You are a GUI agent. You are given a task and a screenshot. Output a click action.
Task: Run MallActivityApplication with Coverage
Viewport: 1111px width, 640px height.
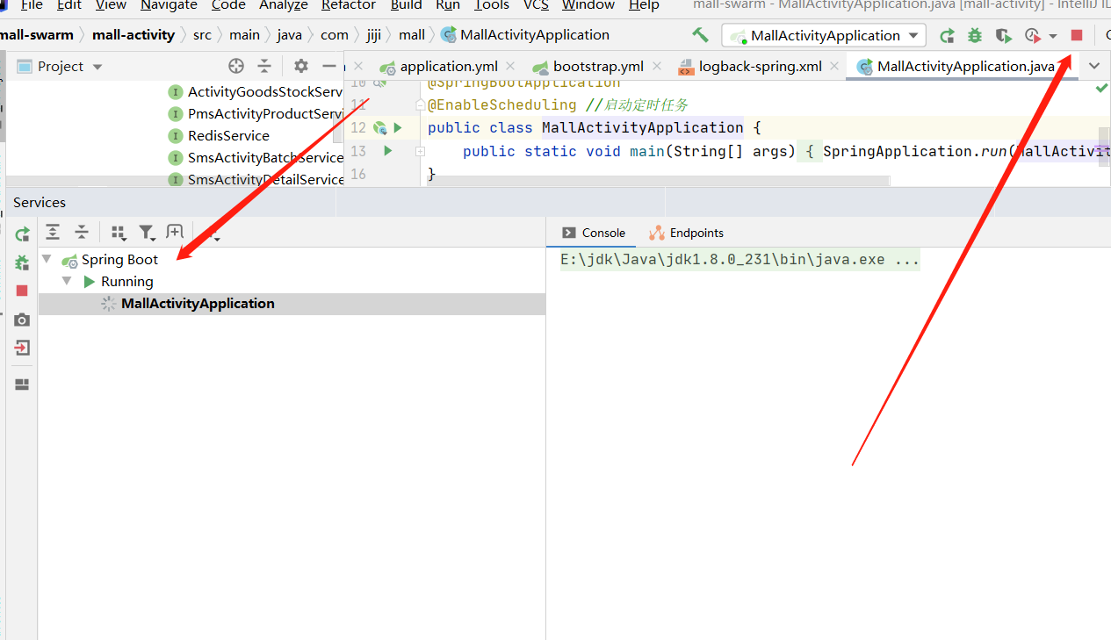(x=1002, y=35)
